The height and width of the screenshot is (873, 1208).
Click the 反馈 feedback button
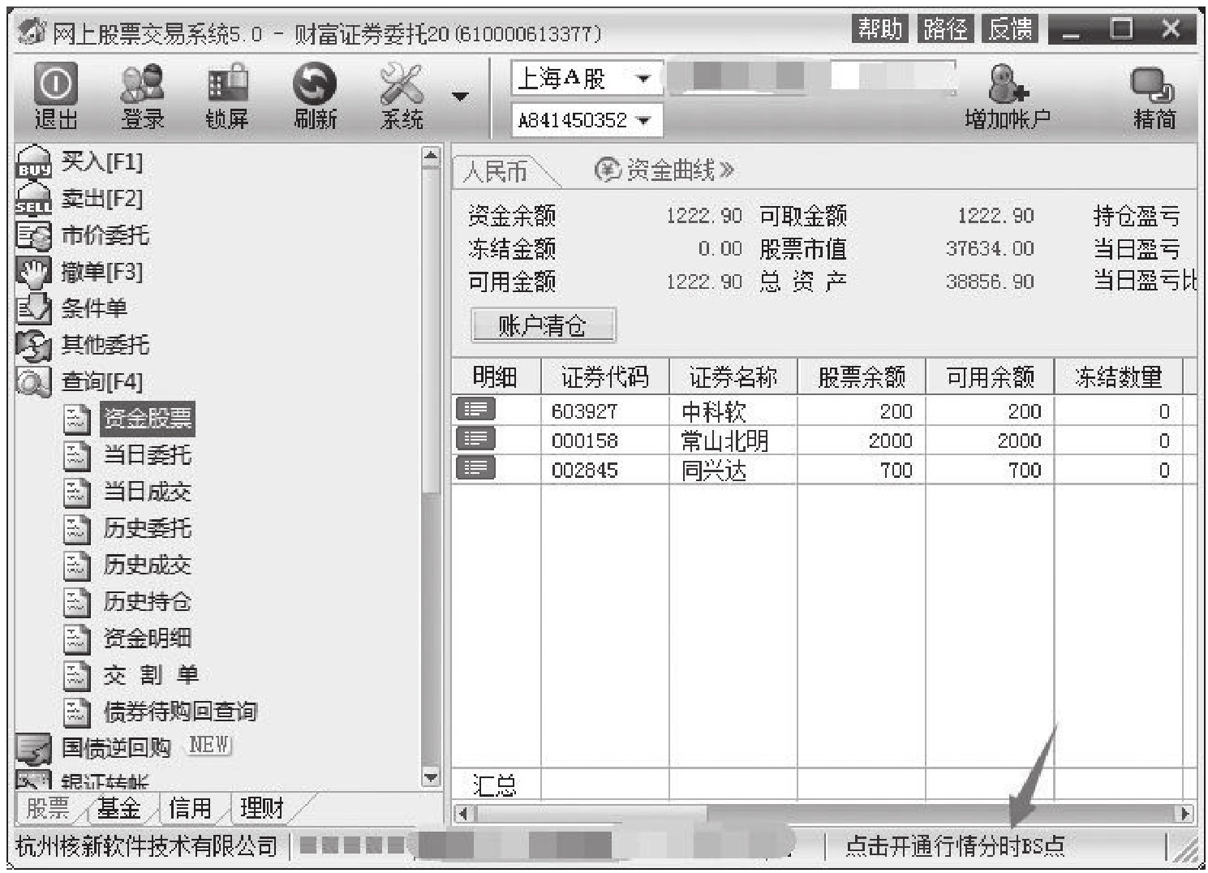click(1010, 30)
